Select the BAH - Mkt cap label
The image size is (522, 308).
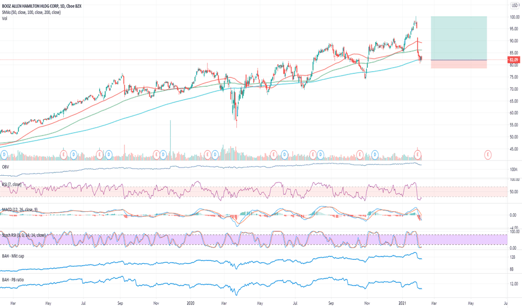coord(13,256)
